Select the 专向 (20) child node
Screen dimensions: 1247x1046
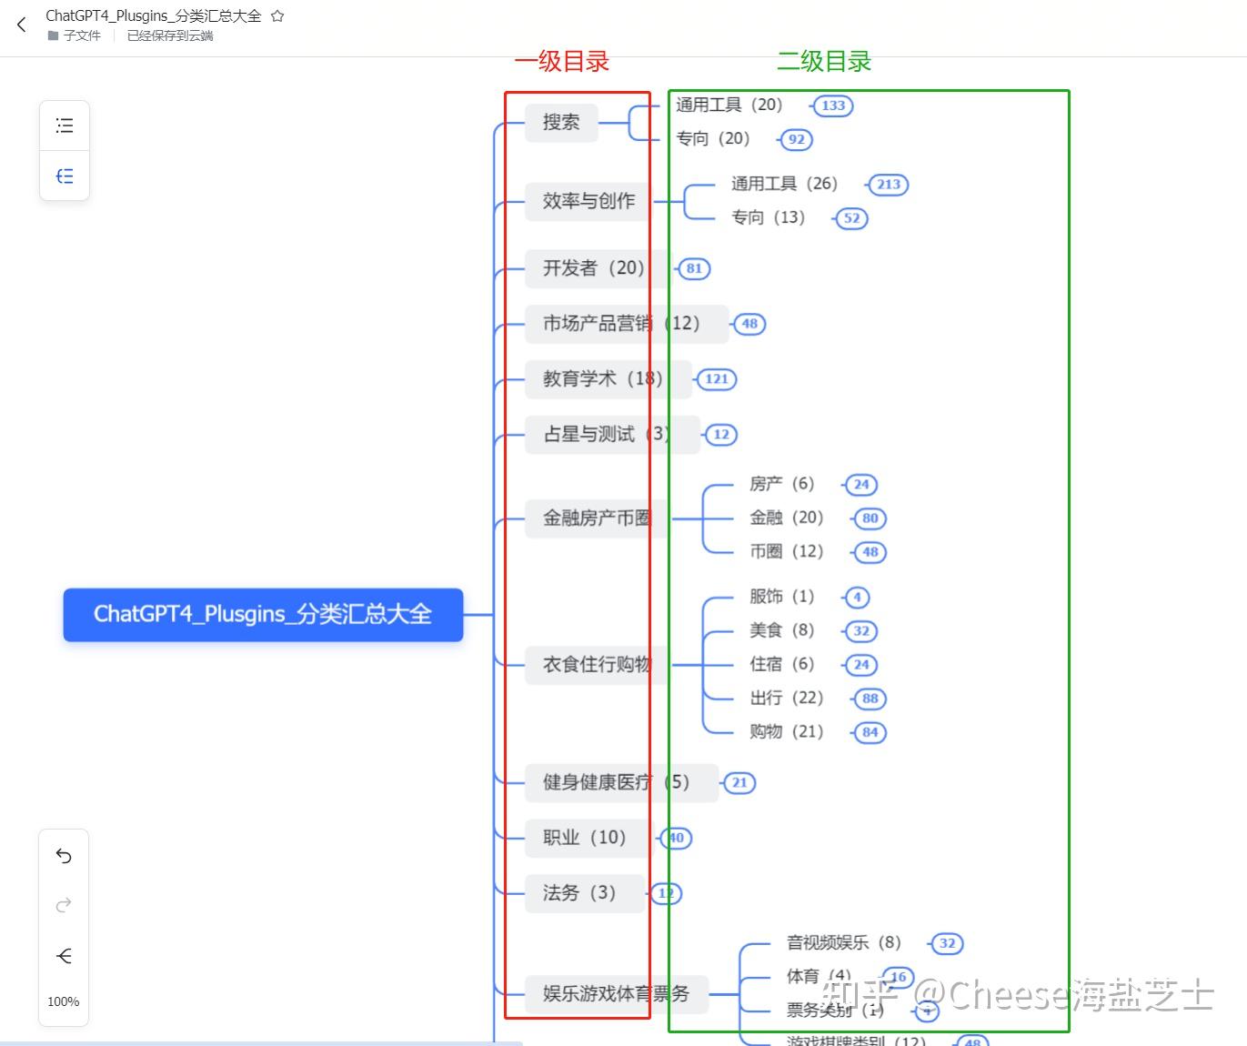pos(713,138)
